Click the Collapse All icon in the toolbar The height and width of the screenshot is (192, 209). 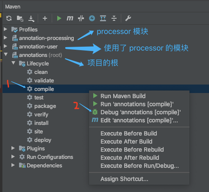click(114, 18)
